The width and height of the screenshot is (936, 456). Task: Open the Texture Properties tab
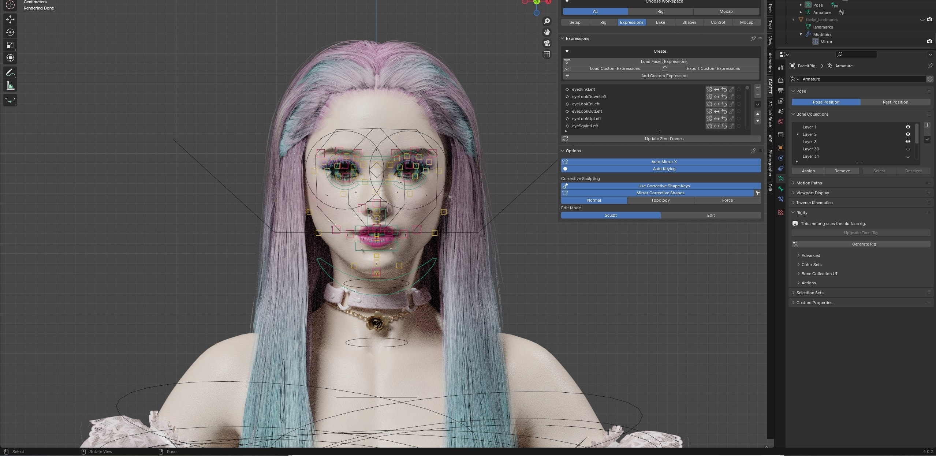click(x=781, y=212)
